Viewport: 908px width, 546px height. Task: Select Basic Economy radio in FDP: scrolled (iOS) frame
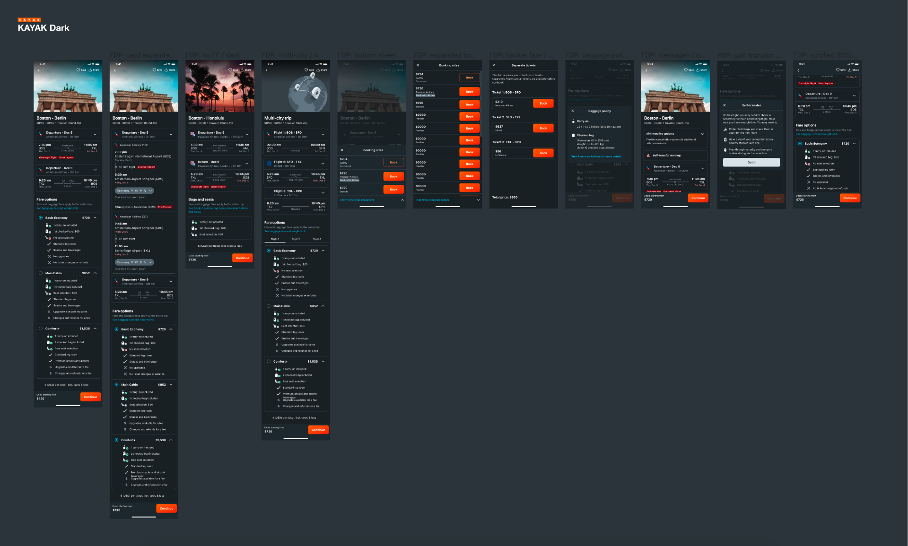tap(800, 143)
